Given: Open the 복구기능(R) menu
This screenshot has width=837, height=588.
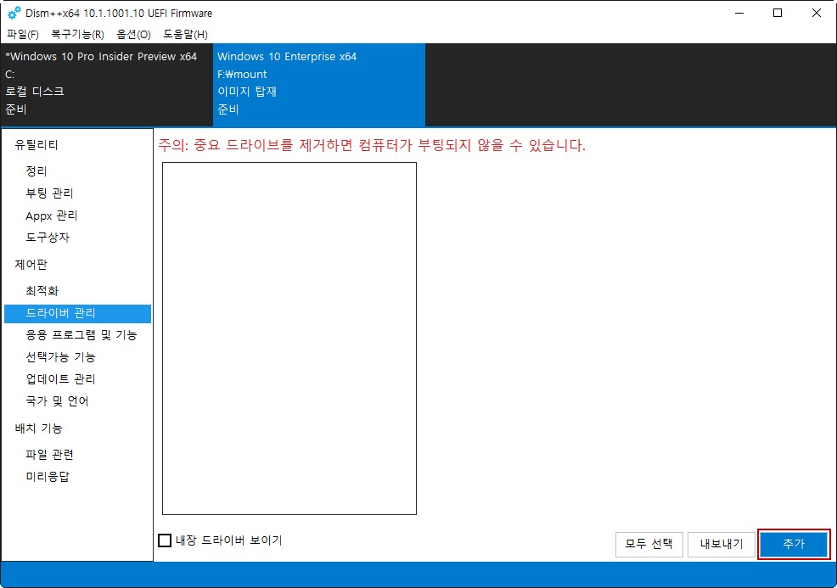Looking at the screenshot, I should tap(77, 35).
